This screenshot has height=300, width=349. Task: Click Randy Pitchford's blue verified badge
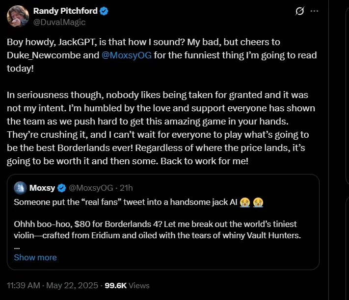click(104, 11)
